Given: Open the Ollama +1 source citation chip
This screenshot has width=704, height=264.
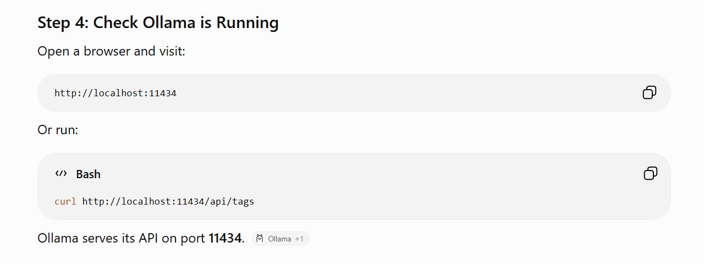Looking at the screenshot, I should pyautogui.click(x=281, y=239).
